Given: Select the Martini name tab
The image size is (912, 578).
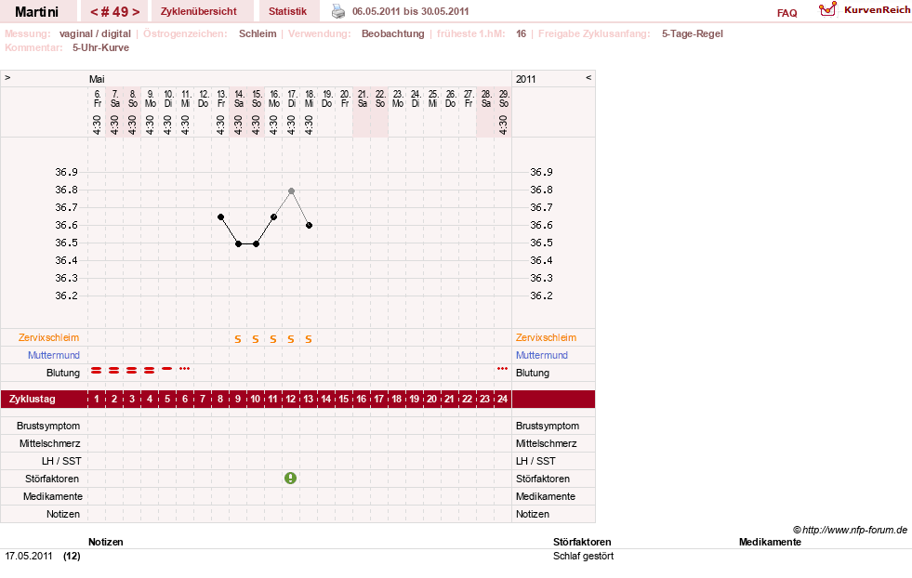Looking at the screenshot, I should pos(36,11).
